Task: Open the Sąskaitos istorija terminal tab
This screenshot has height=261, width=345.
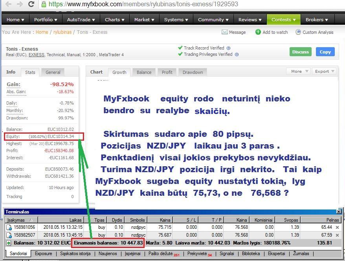Action: click(75, 254)
